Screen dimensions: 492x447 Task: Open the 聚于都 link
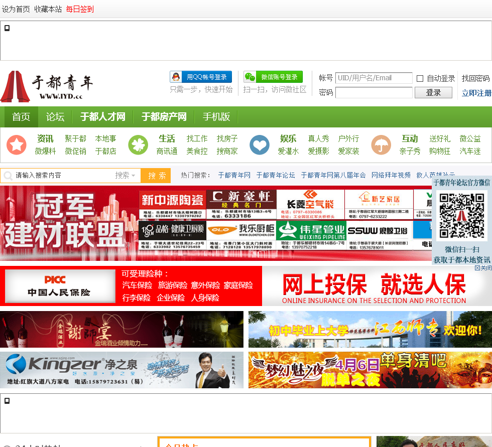pyautogui.click(x=75, y=138)
